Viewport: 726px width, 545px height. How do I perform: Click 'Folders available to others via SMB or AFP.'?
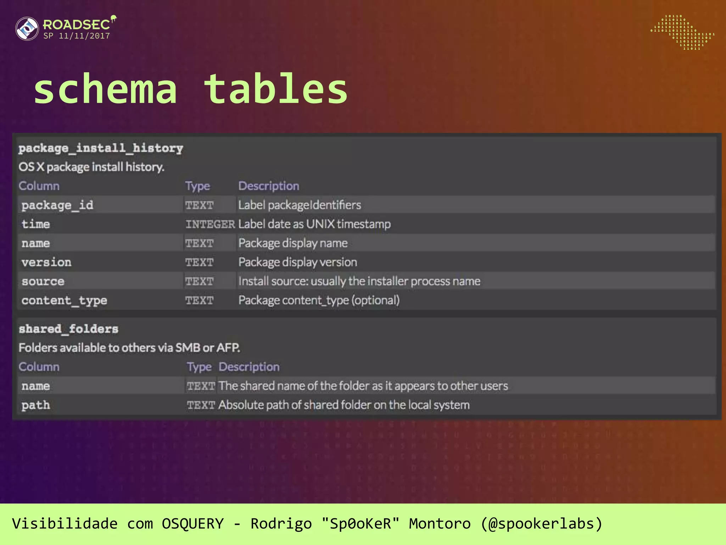[129, 348]
